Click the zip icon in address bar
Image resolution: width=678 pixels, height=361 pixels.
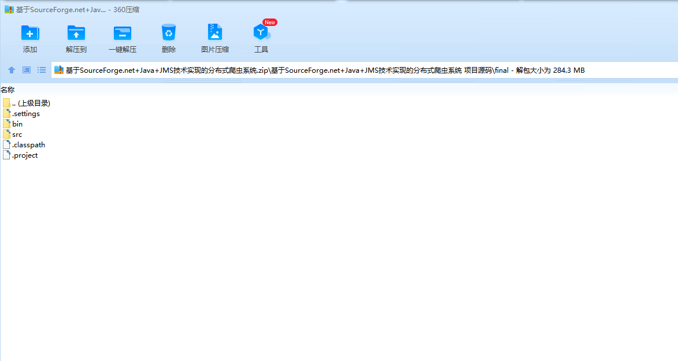point(59,70)
